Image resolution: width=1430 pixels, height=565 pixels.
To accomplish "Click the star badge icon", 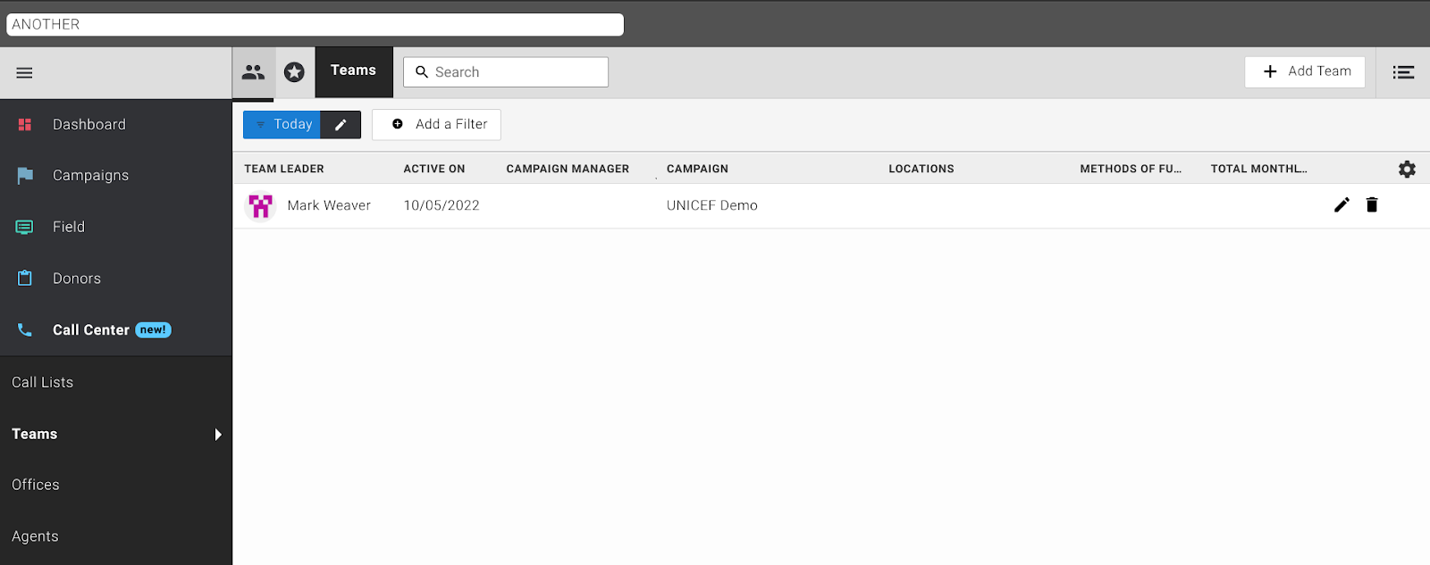I will tap(294, 72).
